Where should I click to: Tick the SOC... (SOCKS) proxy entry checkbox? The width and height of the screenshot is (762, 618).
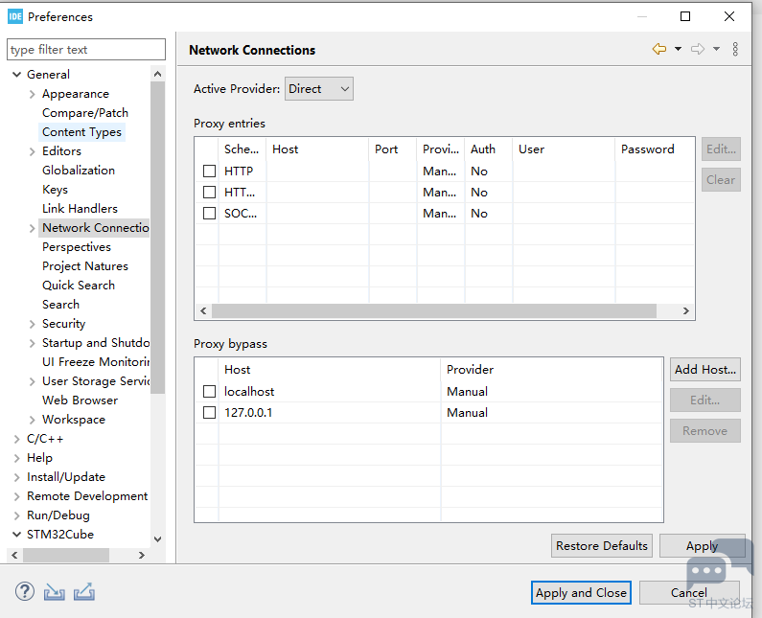[210, 214]
